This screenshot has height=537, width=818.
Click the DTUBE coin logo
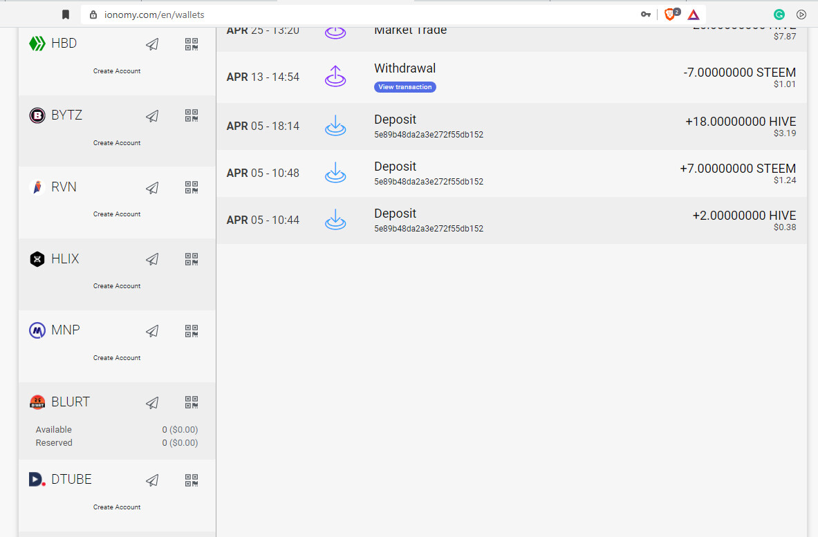coord(37,479)
